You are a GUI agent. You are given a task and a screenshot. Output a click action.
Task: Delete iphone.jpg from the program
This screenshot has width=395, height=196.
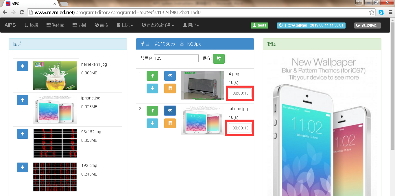coord(170,123)
